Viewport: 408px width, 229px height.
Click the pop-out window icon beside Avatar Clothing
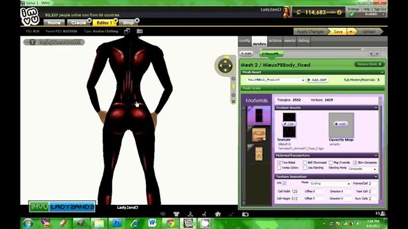(x=127, y=31)
